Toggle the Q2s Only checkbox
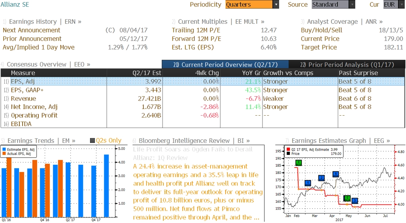The image size is (406, 223). [92, 141]
